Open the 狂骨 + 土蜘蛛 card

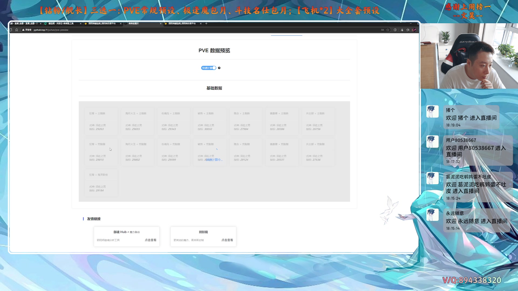[101, 121]
